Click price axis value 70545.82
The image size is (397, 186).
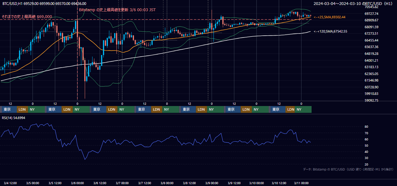pyautogui.click(x=371, y=7)
